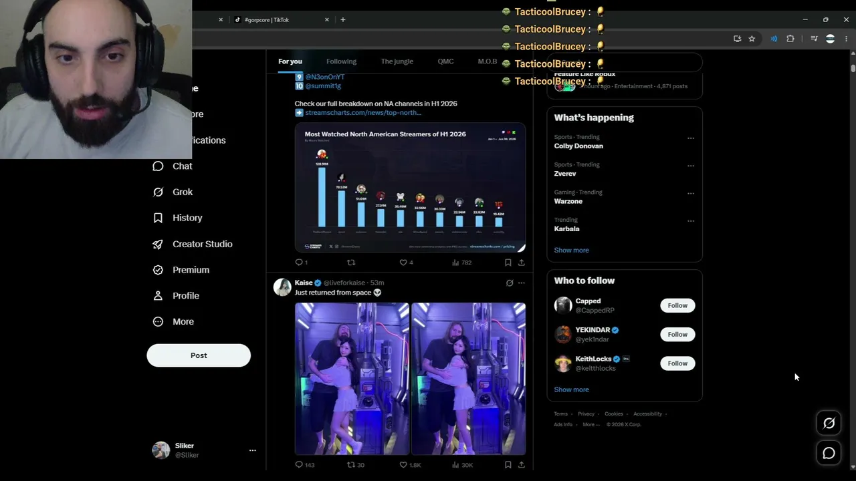The height and width of the screenshot is (481, 856).
Task: View Kaise post analytics showing 30K
Action: click(462, 464)
